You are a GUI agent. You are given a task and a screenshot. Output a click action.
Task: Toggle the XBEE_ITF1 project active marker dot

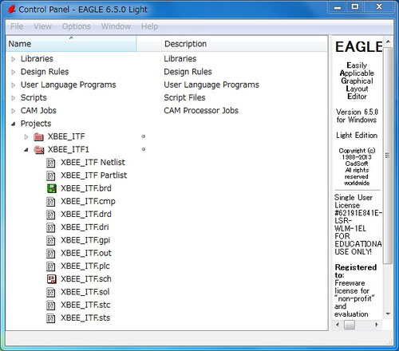pyautogui.click(x=144, y=149)
